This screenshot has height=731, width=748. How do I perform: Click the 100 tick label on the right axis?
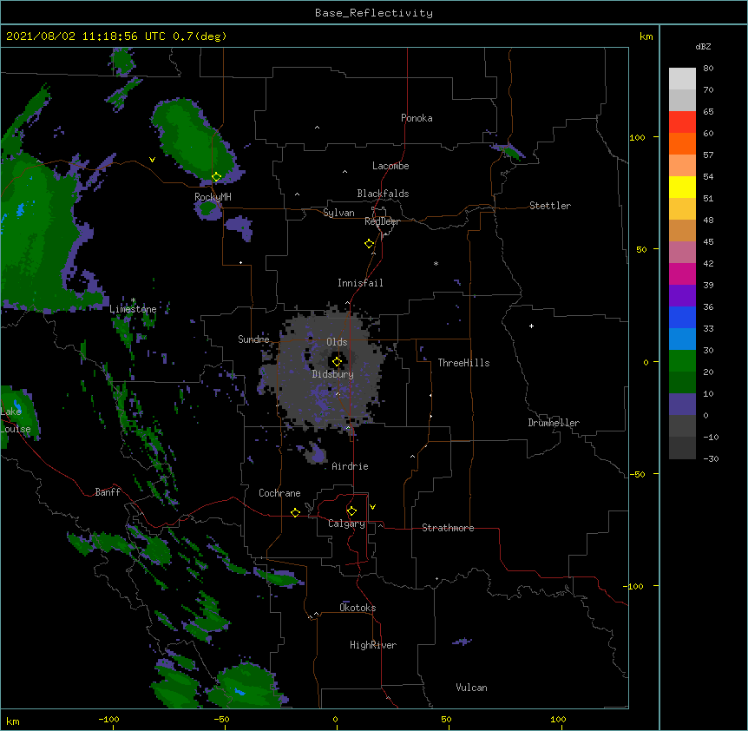point(637,138)
